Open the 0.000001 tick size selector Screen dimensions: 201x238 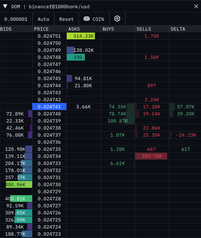[x=16, y=19]
